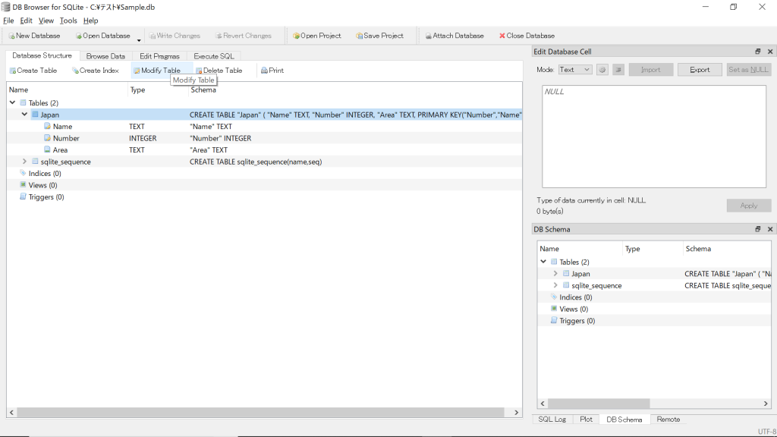Select Japan table row in main tree

pos(265,115)
